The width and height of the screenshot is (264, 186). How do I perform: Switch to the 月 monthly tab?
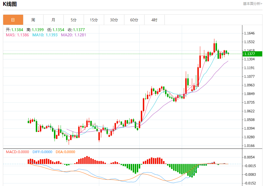pyautogui.click(x=54, y=20)
